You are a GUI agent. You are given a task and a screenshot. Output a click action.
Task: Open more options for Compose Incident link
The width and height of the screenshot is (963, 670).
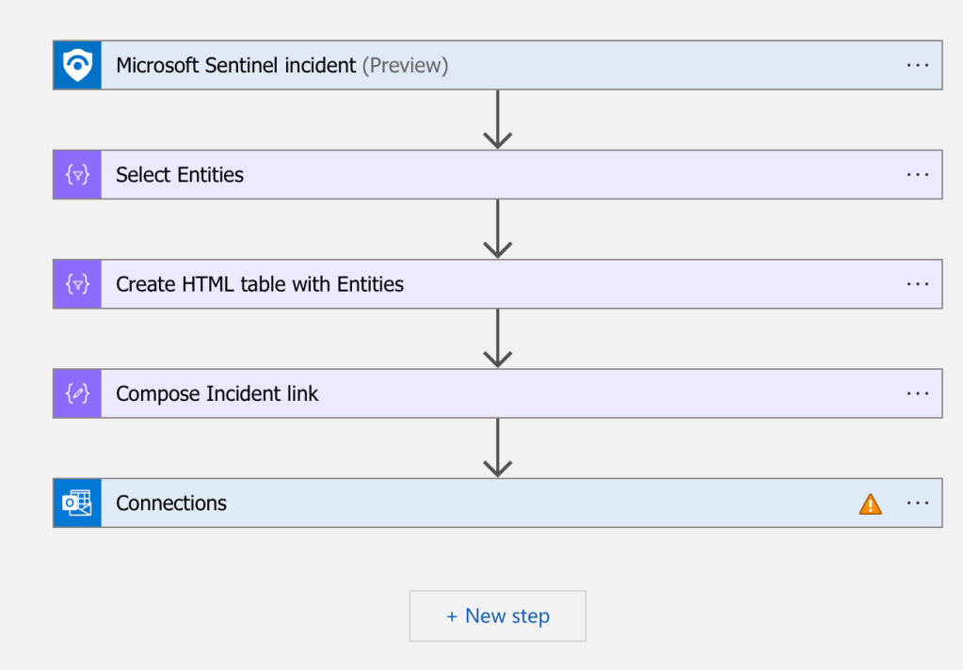point(918,393)
